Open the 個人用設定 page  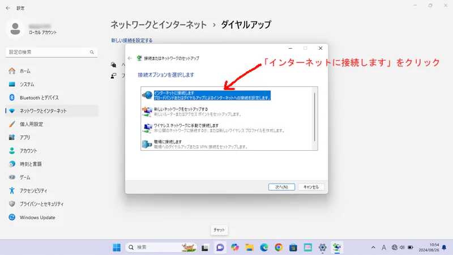point(31,124)
